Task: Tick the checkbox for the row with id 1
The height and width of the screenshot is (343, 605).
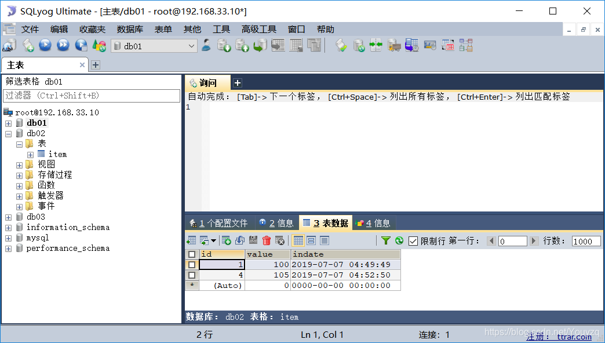Action: pos(192,265)
